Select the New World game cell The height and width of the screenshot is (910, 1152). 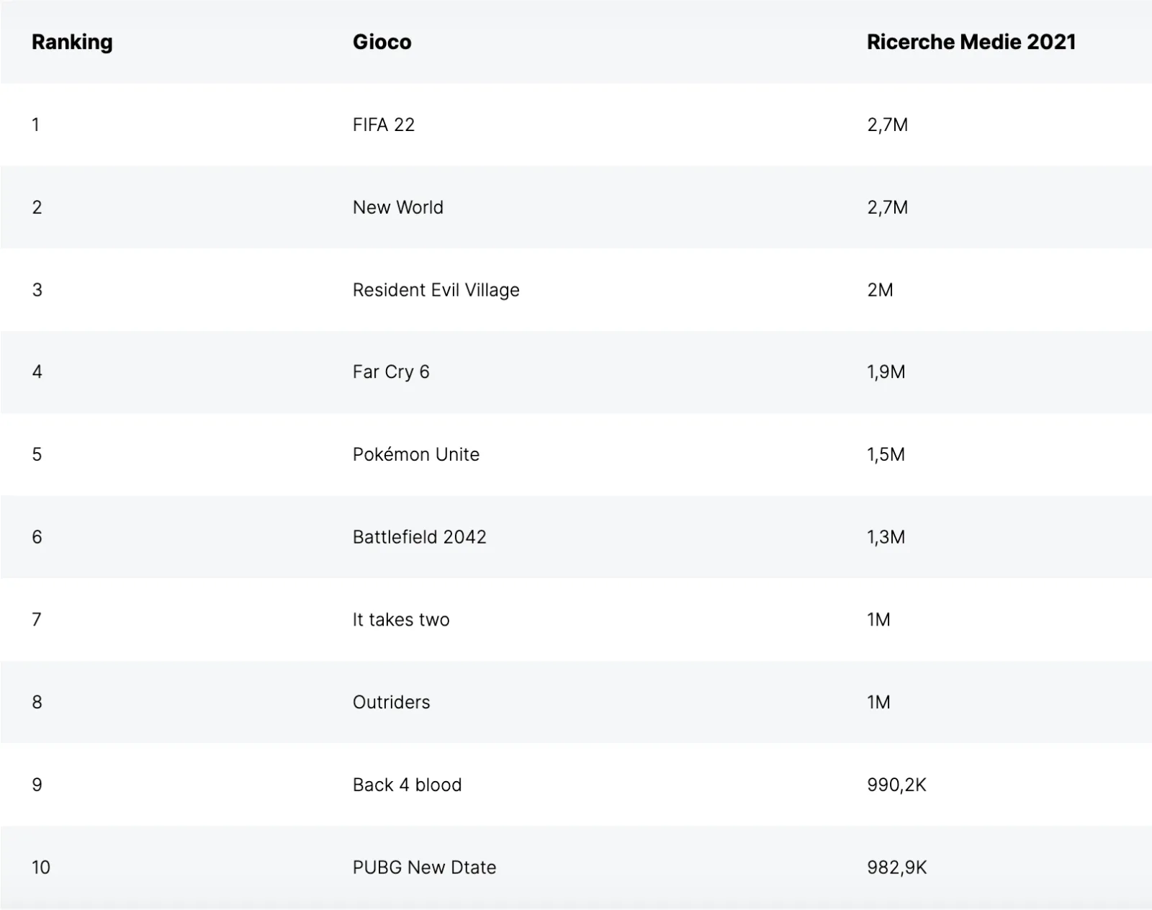tap(397, 207)
